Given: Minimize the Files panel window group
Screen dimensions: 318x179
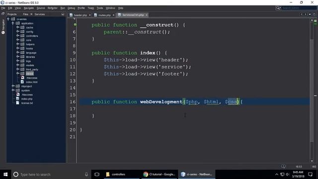Looking at the screenshot, I should (x=63, y=14).
